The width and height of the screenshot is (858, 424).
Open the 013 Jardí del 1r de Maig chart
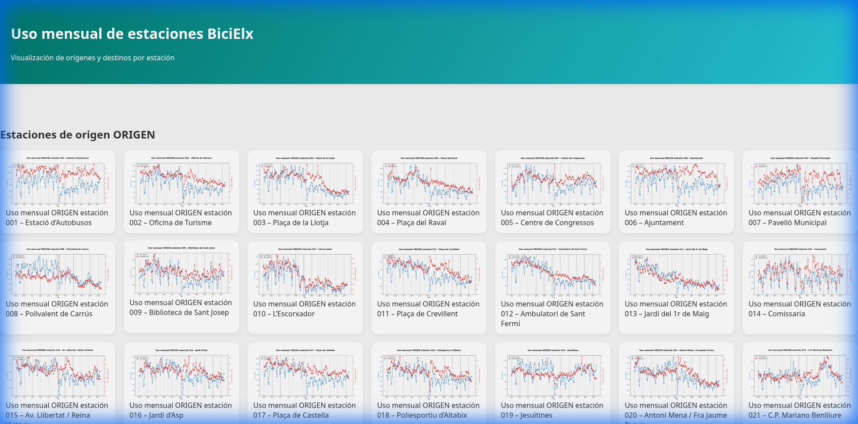(677, 272)
